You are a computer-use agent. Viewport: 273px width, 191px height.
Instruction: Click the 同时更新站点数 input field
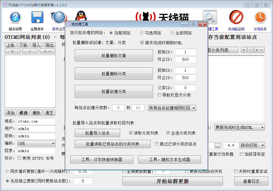click(x=83, y=181)
